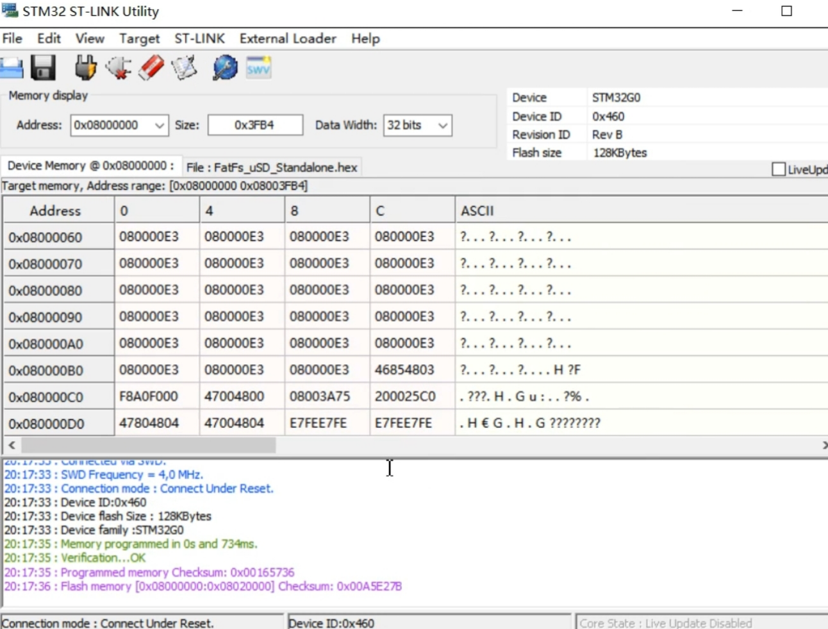
Task: Click log line Memory programmed in 0s and 734ms
Action: coord(131,544)
